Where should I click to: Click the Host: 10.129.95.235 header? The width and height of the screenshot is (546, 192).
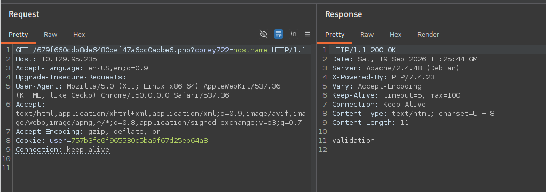click(56, 59)
